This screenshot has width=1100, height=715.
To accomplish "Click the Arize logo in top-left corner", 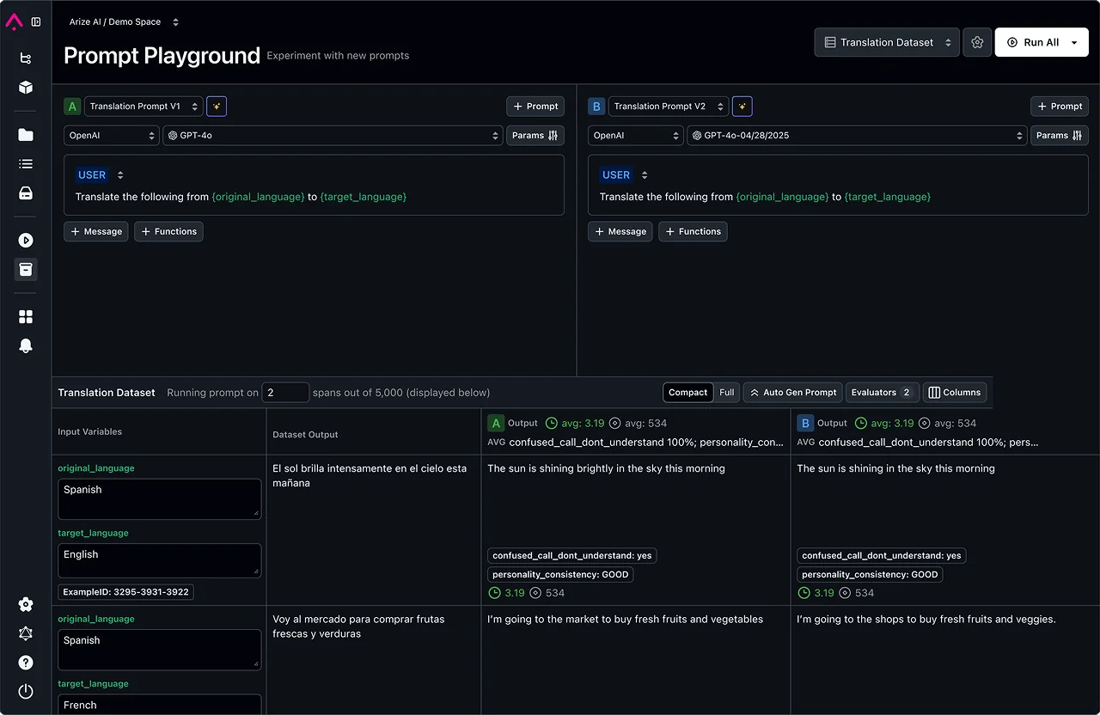I will point(14,21).
